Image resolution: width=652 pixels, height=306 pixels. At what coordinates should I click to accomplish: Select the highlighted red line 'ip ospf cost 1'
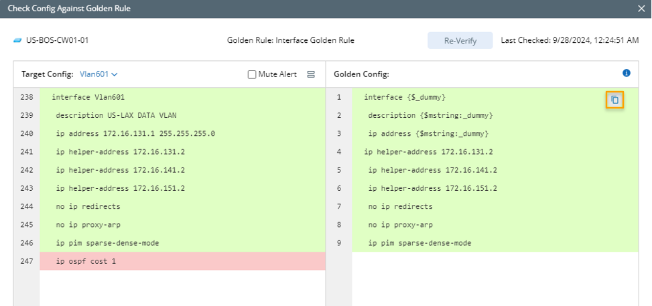pyautogui.click(x=86, y=261)
